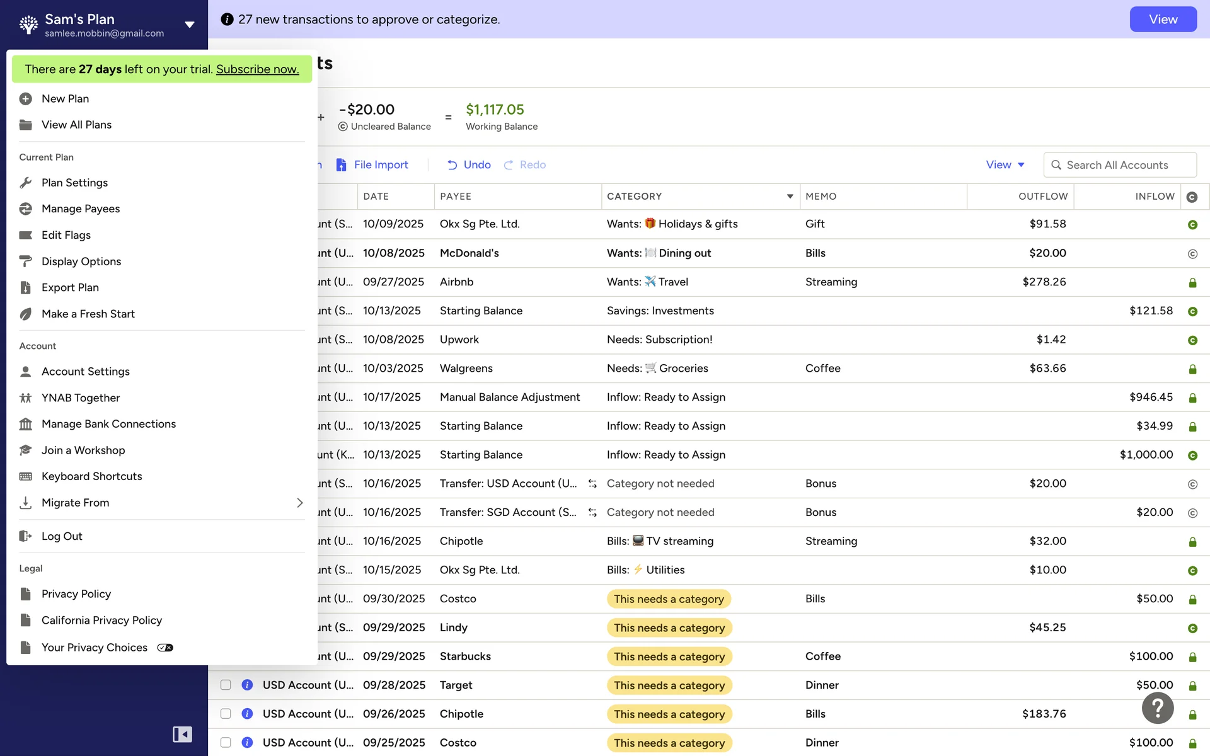
Task: Collapse the Sam's Plan dropdown arrow
Action: click(x=189, y=25)
